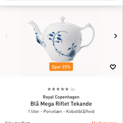123x123 pixels.
Task: Select the third rating star
Action: tap(58, 89)
